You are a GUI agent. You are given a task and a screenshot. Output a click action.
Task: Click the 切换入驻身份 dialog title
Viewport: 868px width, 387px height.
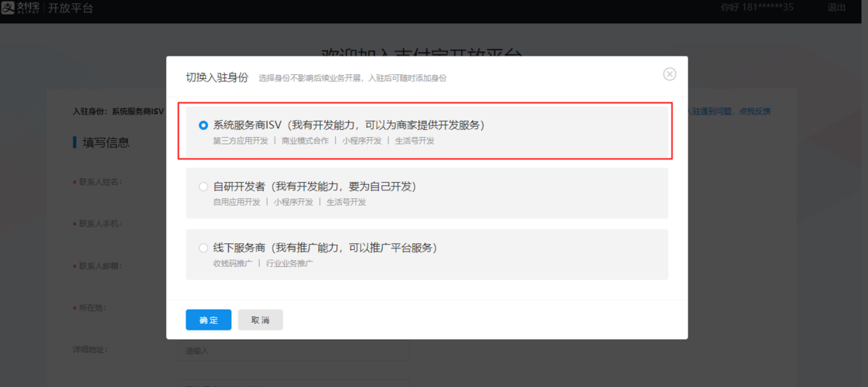click(x=217, y=77)
